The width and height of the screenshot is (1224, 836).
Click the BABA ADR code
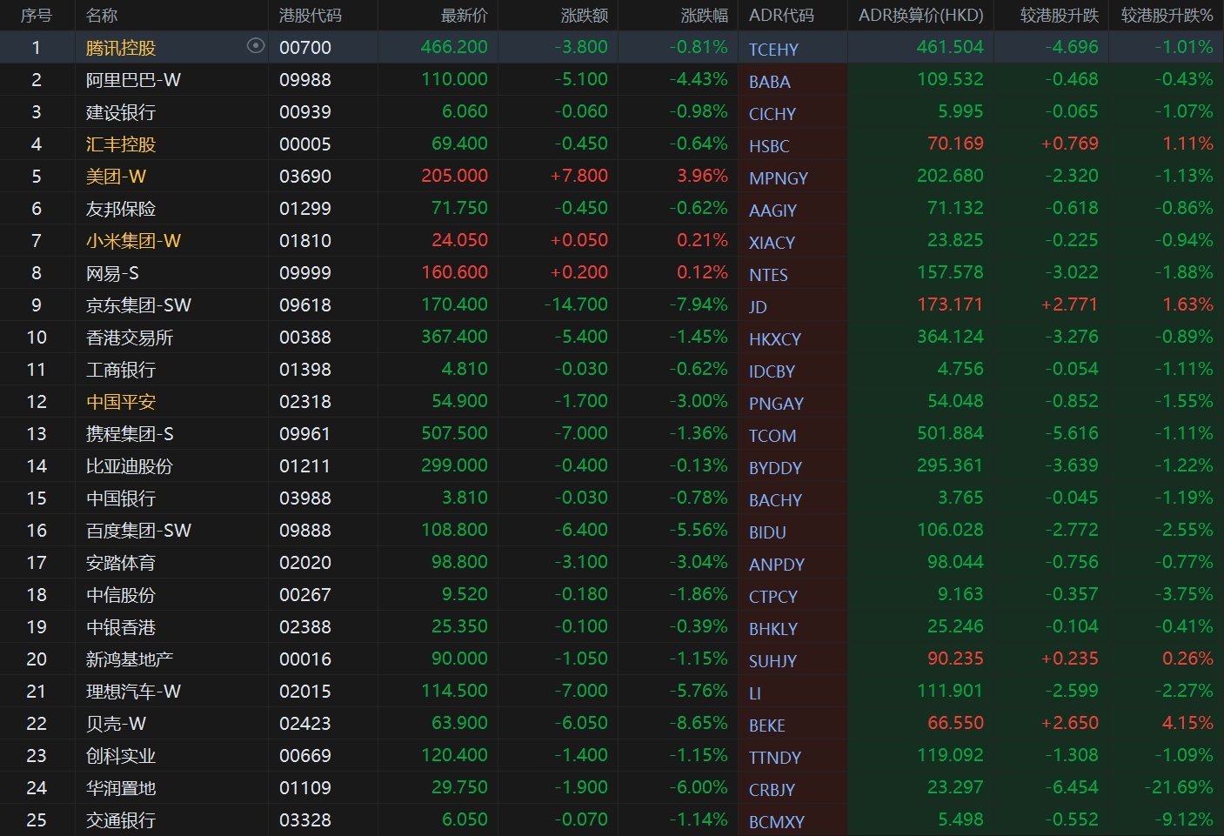pos(770,82)
